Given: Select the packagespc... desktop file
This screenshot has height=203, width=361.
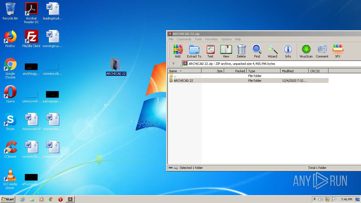Looking at the screenshot, I should [x=52, y=97].
